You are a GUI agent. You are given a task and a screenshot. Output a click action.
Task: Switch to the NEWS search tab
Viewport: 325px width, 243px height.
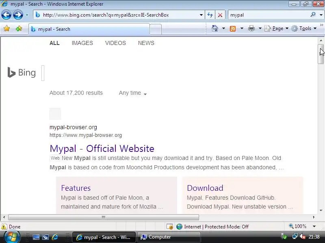tap(146, 43)
